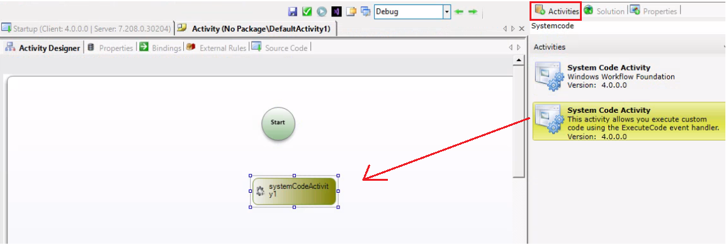
Task: Click the yellow notes toolbar icon
Action: pos(351,11)
